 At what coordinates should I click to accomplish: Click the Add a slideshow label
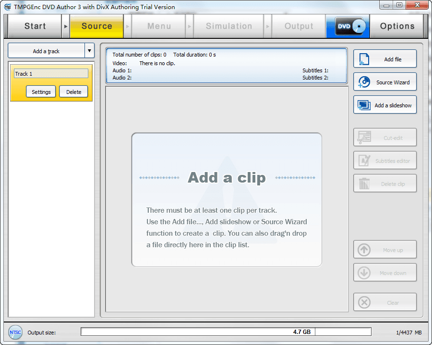pos(393,105)
